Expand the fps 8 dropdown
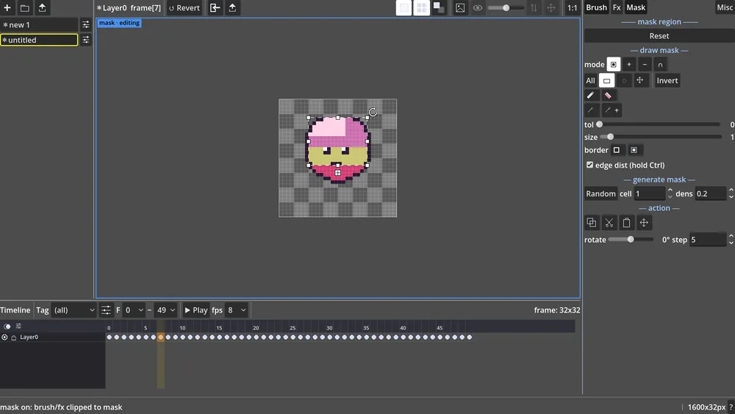Viewport: 735px width, 414px height. [236, 310]
